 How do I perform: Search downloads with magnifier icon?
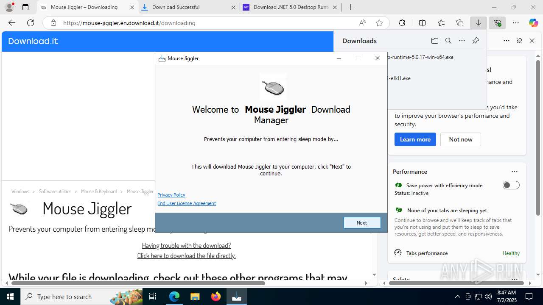click(448, 41)
